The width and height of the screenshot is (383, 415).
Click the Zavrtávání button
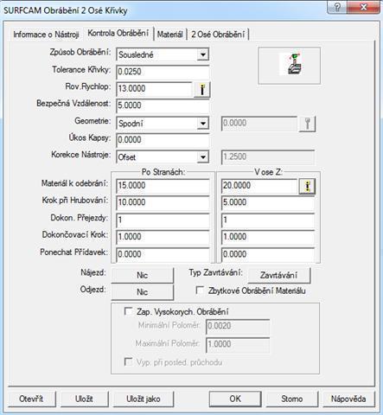coord(279,275)
